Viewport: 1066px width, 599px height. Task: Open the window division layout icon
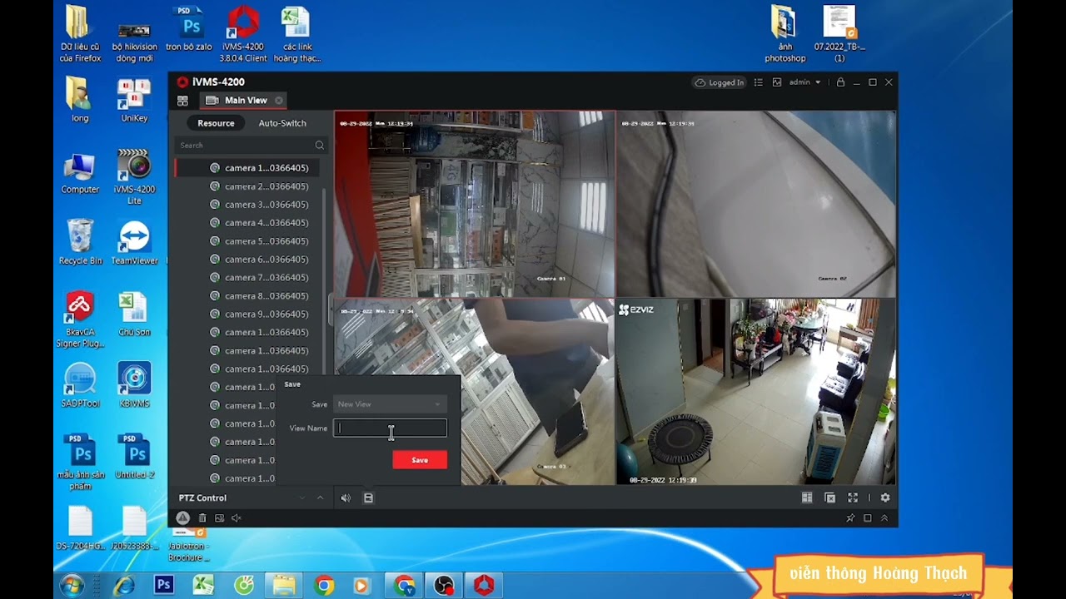point(807,498)
